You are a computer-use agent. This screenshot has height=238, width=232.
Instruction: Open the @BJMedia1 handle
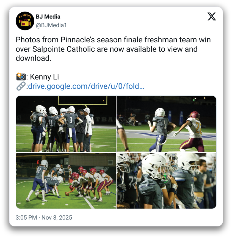pos(51,25)
